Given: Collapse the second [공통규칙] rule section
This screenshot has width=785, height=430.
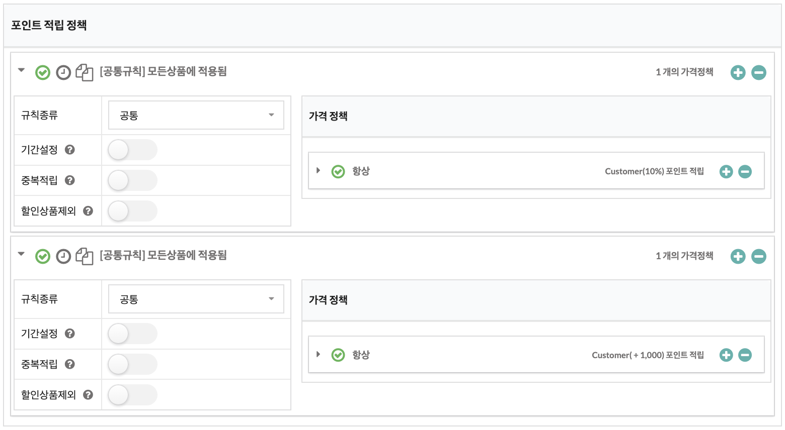Looking at the screenshot, I should coord(21,254).
